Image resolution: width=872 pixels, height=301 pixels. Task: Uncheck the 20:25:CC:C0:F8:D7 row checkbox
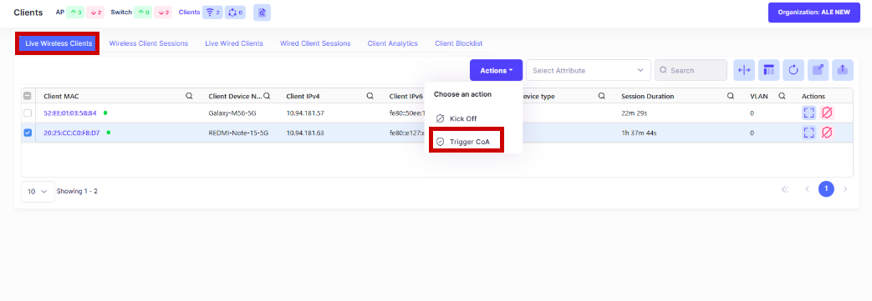coord(28,133)
